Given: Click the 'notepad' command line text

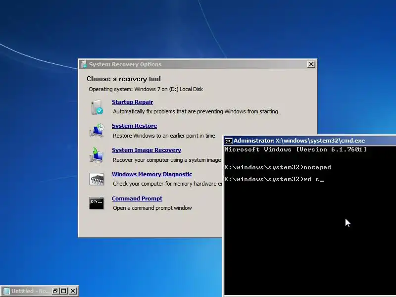Looking at the screenshot, I should click(x=317, y=167).
